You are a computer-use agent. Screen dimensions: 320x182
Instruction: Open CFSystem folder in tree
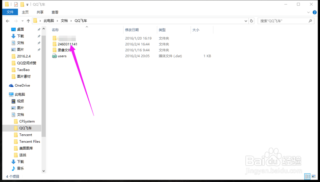point(27,122)
